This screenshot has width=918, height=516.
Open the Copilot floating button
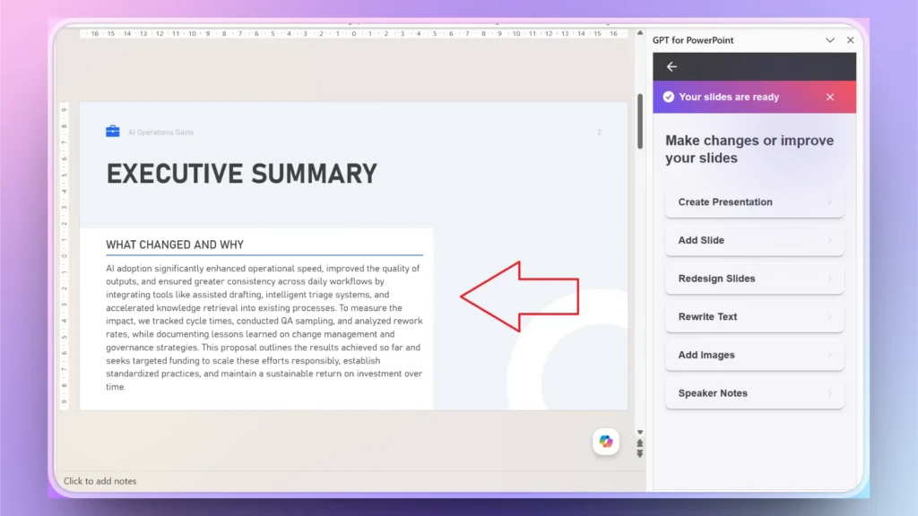pyautogui.click(x=606, y=442)
